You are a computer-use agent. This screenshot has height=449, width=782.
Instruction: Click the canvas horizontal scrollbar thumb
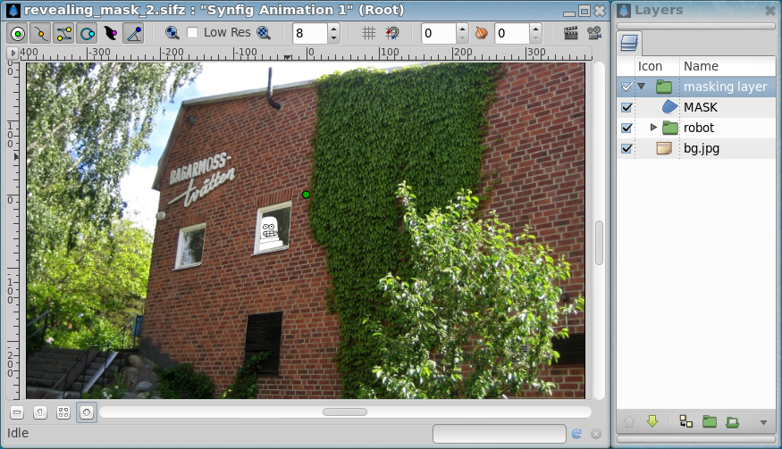coord(345,412)
